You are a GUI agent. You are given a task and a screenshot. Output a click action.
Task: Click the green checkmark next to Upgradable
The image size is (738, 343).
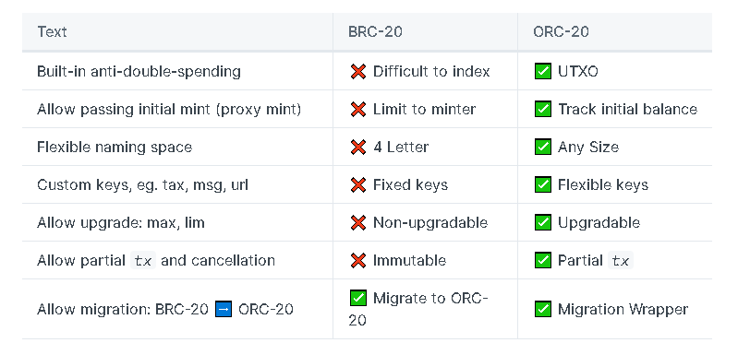(543, 222)
